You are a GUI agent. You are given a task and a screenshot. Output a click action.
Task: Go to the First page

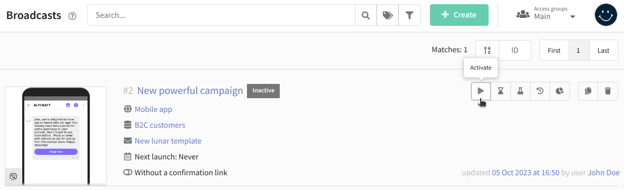[x=554, y=51]
